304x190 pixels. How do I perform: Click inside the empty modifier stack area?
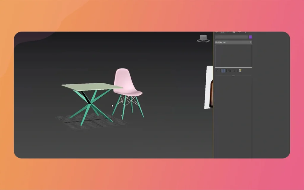(233, 56)
